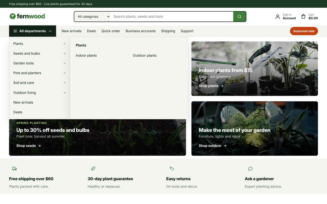Viewport: 327px width, 204px height.
Task: Open the All categories search dropdown
Action: 92,17
